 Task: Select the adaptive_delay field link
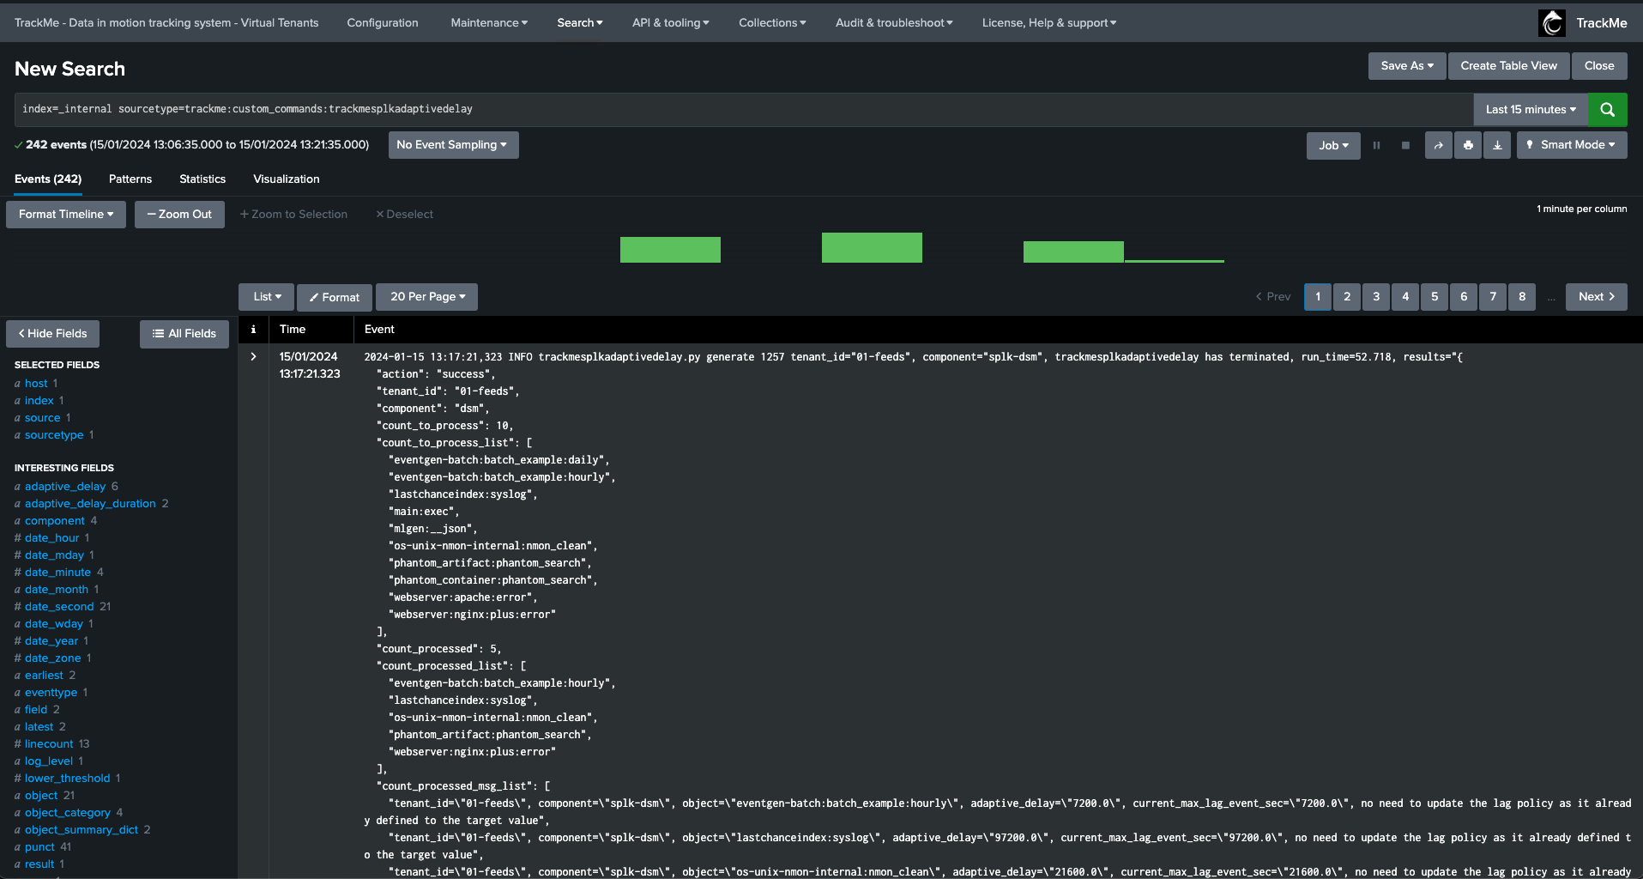[65, 486]
